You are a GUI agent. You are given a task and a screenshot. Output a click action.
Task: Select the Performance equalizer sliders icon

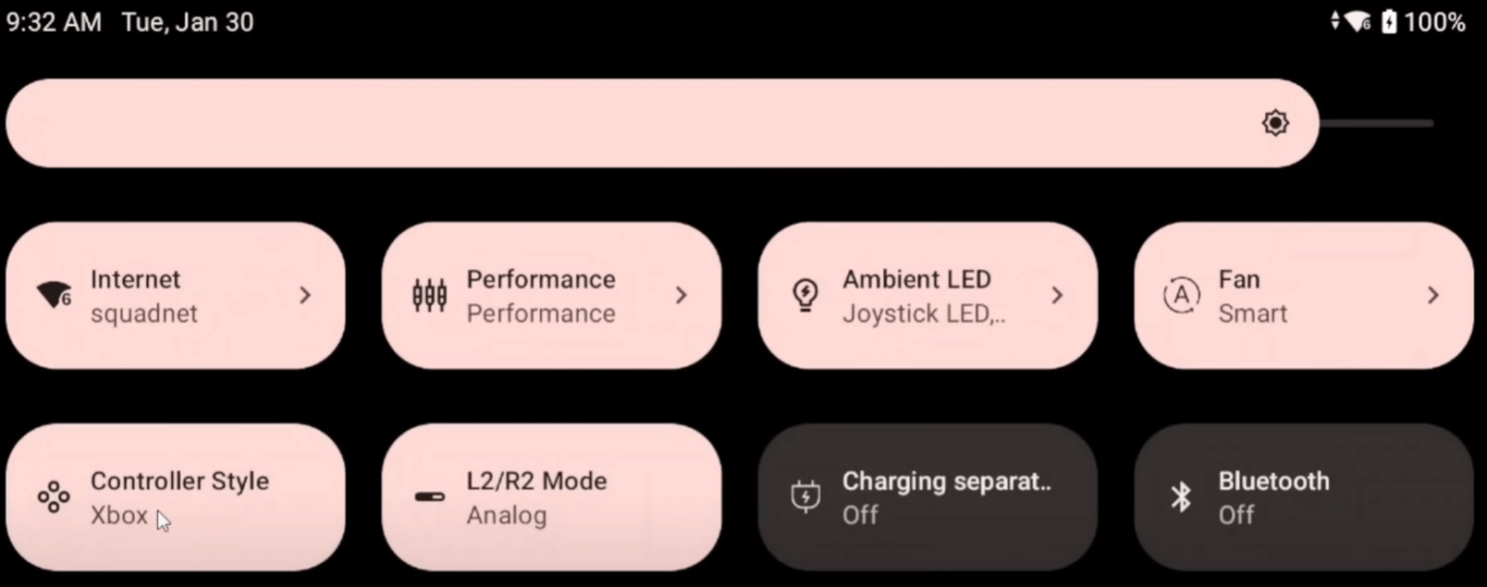(427, 295)
